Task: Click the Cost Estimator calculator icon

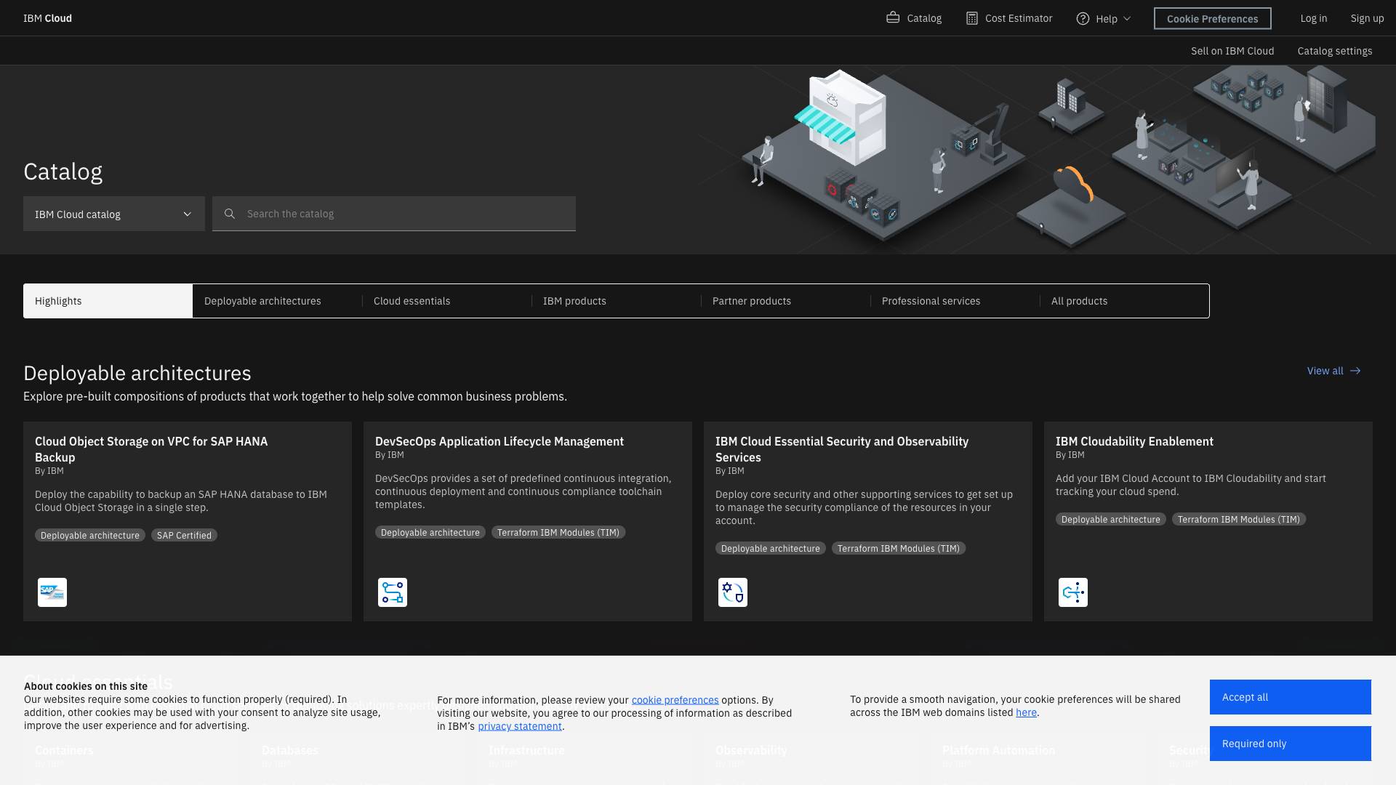Action: pos(971,18)
